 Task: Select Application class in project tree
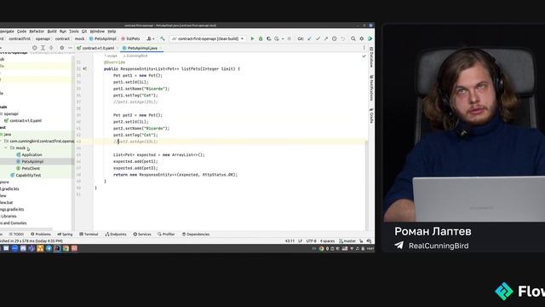coord(29,155)
